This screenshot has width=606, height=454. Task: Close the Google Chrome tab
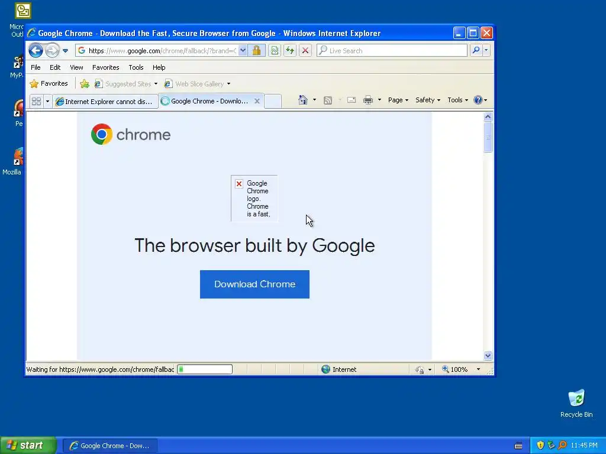[257, 101]
